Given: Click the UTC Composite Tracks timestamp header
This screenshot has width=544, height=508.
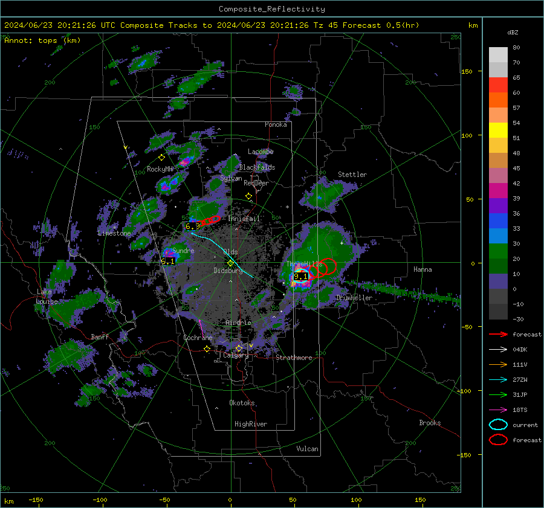Looking at the screenshot, I should point(212,25).
